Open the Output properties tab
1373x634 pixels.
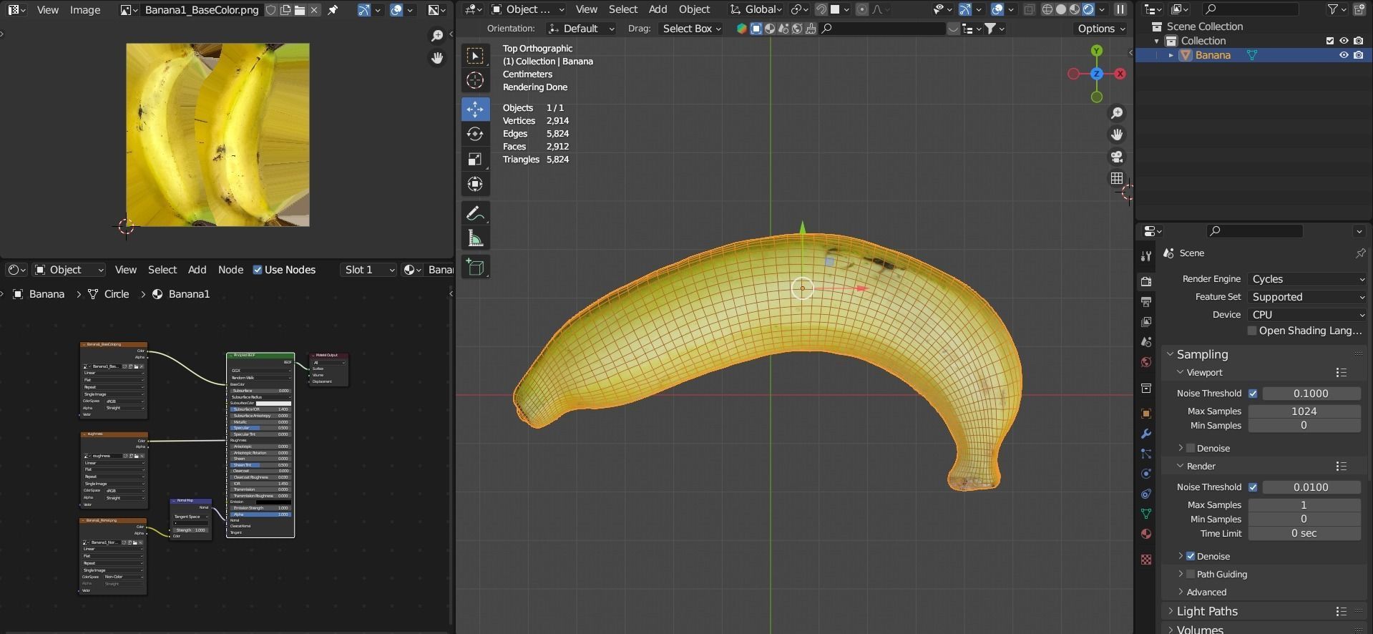(1146, 302)
